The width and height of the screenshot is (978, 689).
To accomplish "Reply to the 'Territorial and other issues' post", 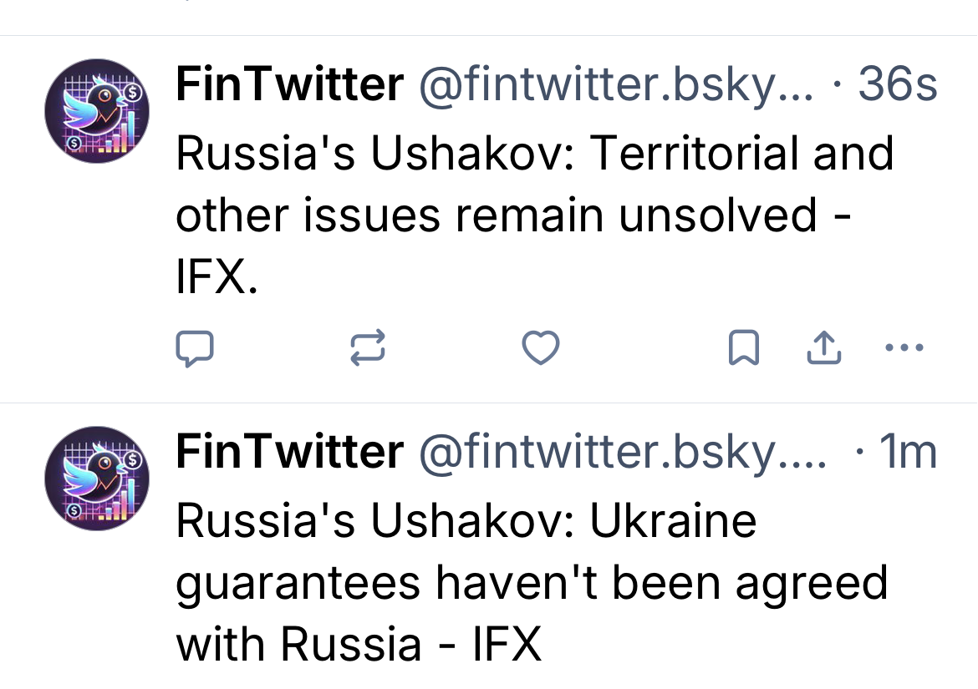I will tap(195, 348).
